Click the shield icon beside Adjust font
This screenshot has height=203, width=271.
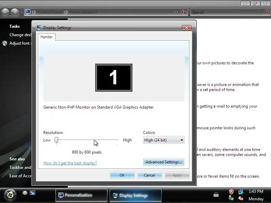[x=5, y=43]
